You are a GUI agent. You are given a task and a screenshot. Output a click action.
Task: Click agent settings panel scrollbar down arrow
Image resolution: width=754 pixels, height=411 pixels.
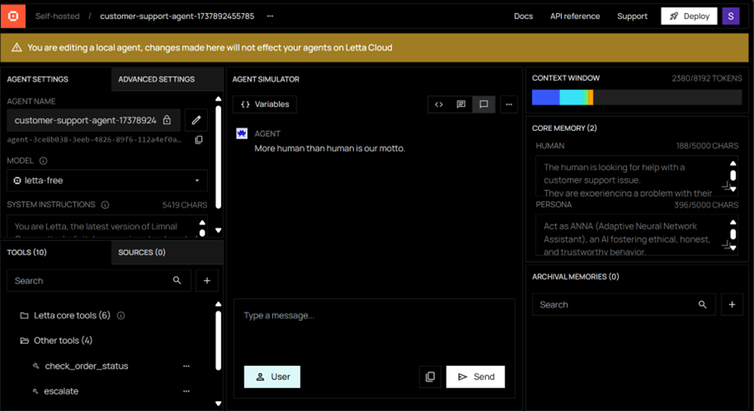(x=218, y=230)
